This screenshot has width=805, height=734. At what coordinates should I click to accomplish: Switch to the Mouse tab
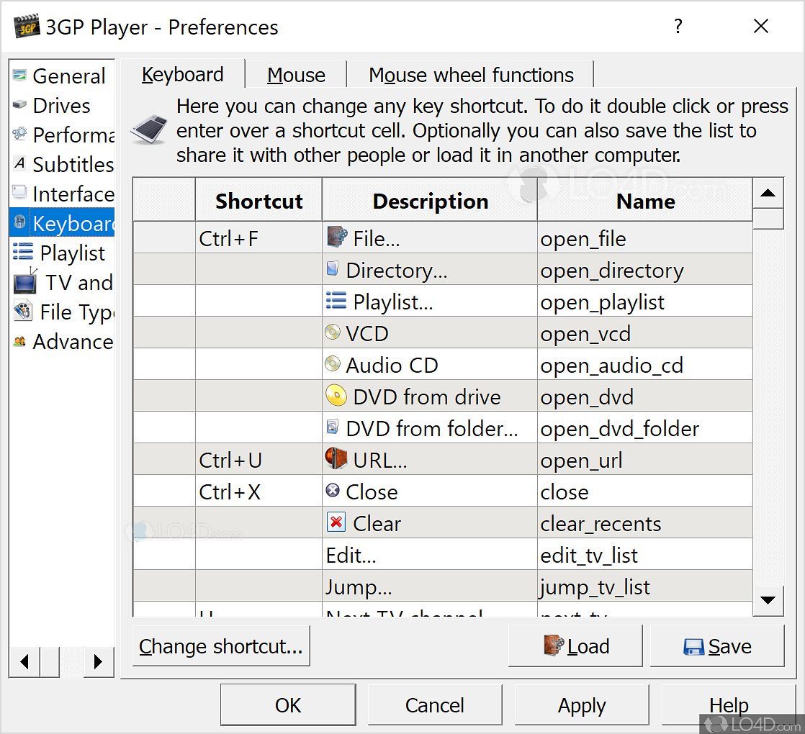pos(296,74)
